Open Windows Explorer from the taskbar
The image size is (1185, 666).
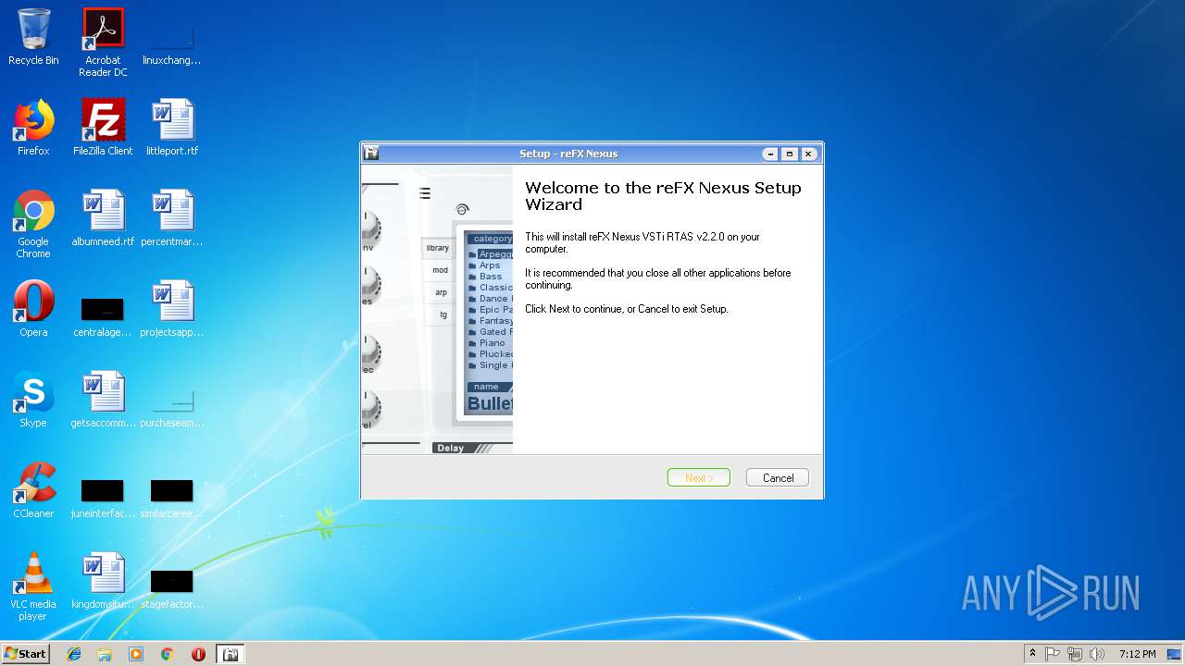coord(105,654)
